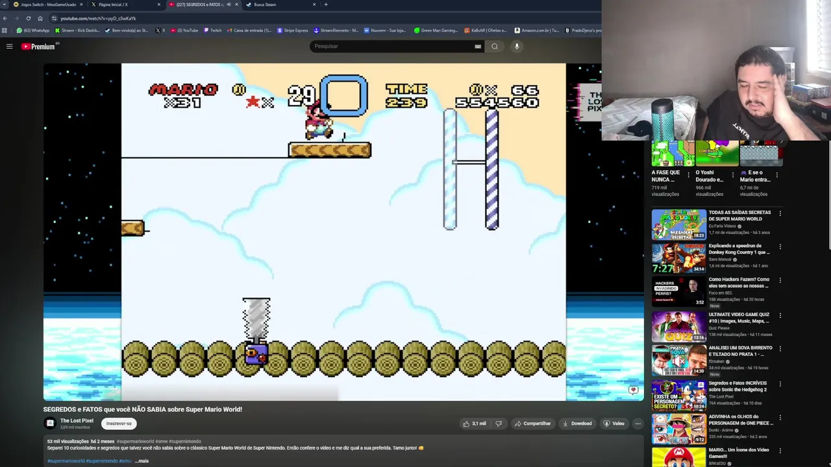
Task: Open Nuuvem bookmark
Action: [385, 30]
